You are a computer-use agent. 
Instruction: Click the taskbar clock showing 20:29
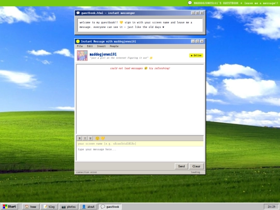(271, 207)
